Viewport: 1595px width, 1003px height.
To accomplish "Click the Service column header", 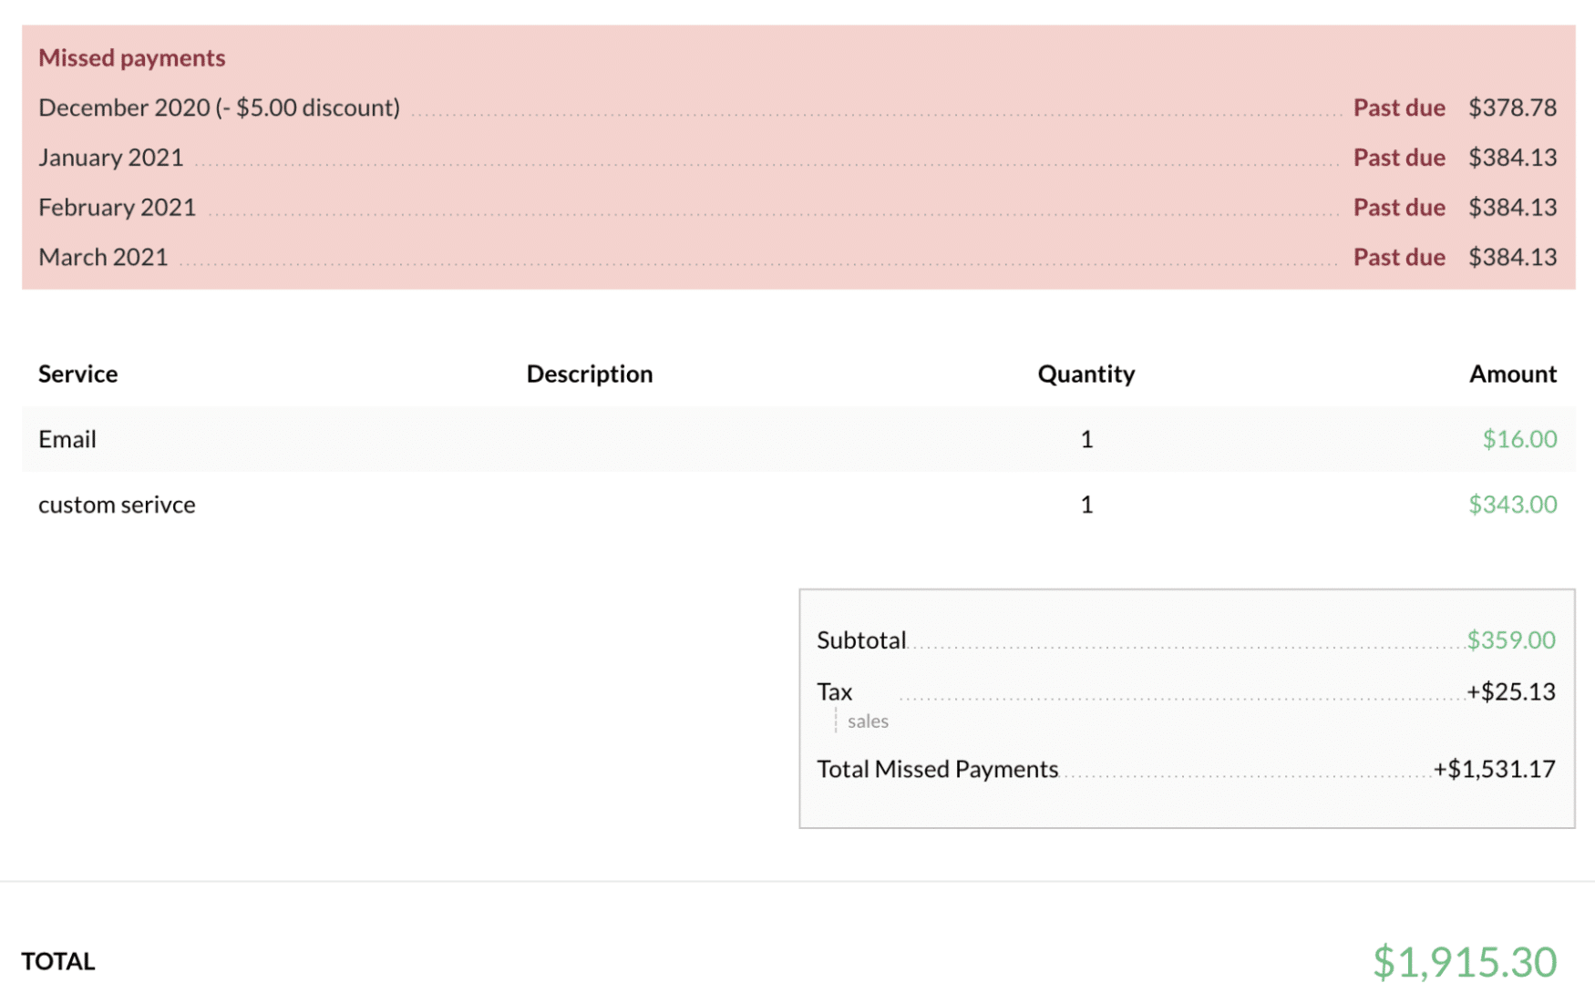I will pos(77,374).
